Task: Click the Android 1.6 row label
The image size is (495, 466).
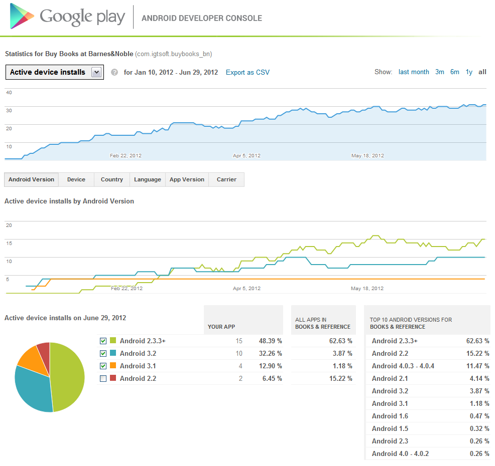Action: point(390,416)
